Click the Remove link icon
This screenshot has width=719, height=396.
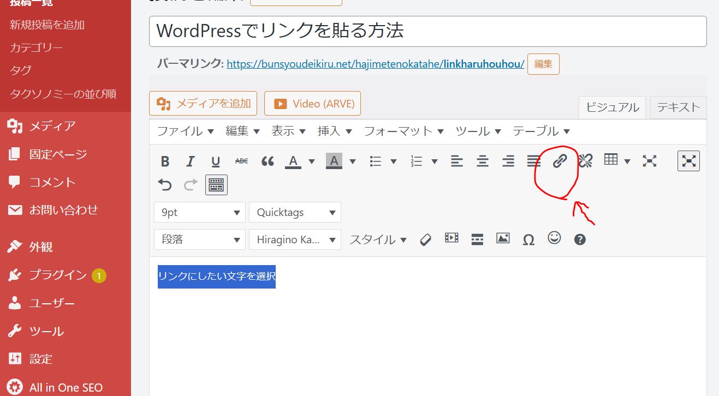(x=585, y=161)
